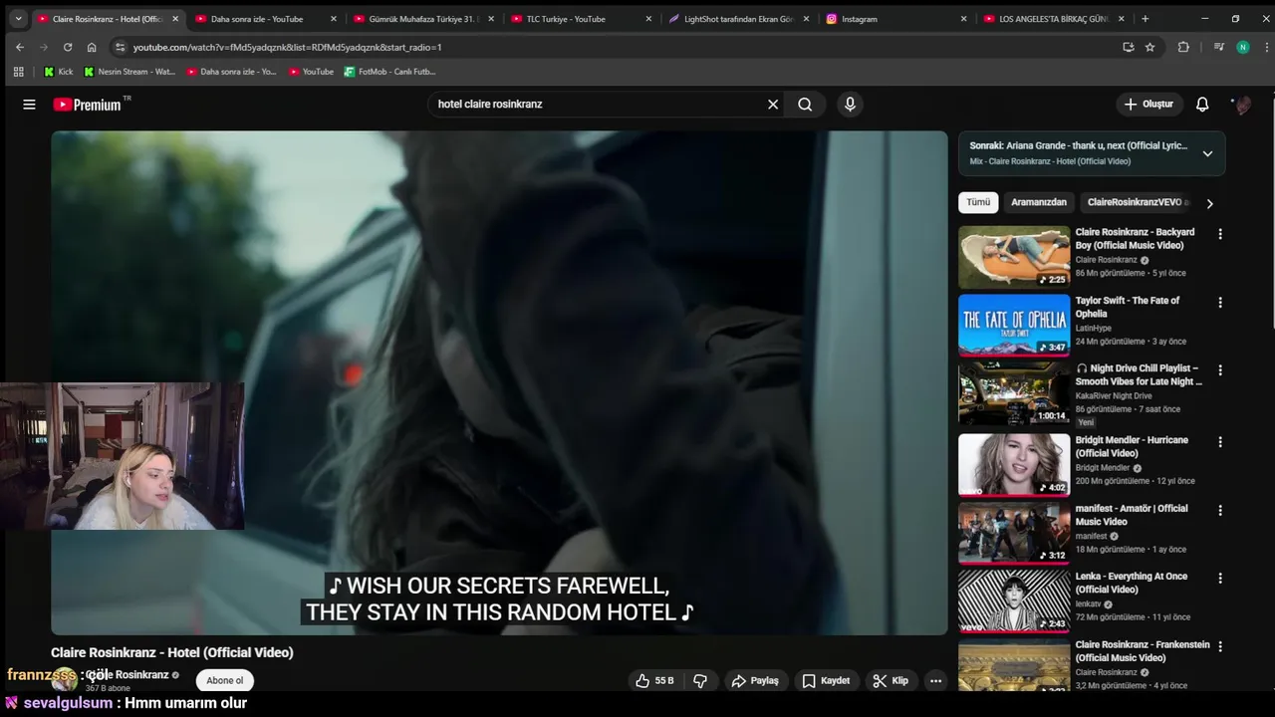The height and width of the screenshot is (717, 1275).
Task: View site information in the address bar
Action: click(120, 47)
